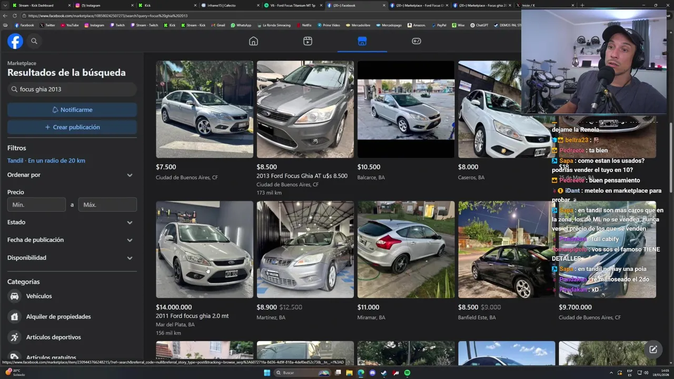Open the Reels video icon in top bar

[x=308, y=41]
